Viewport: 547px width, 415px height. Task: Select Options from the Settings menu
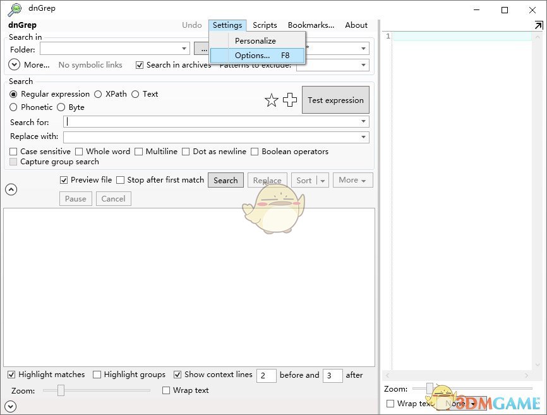pyautogui.click(x=252, y=55)
